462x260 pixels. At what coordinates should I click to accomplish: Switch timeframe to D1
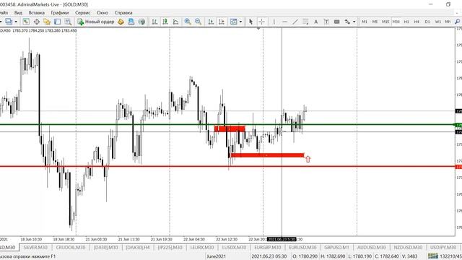coord(427,22)
